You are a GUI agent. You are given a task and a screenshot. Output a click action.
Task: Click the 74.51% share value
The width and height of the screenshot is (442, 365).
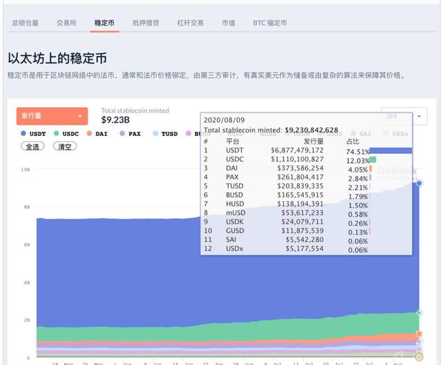click(358, 152)
